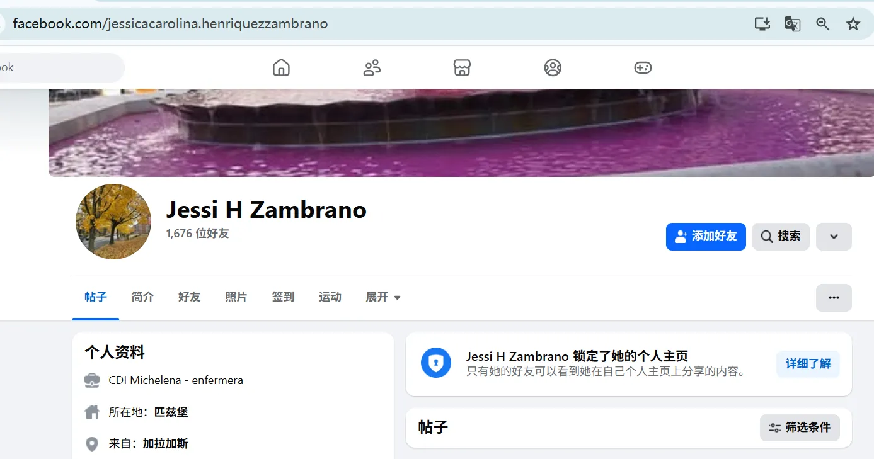
Task: Click the 搜索 search profile button
Action: (x=781, y=237)
